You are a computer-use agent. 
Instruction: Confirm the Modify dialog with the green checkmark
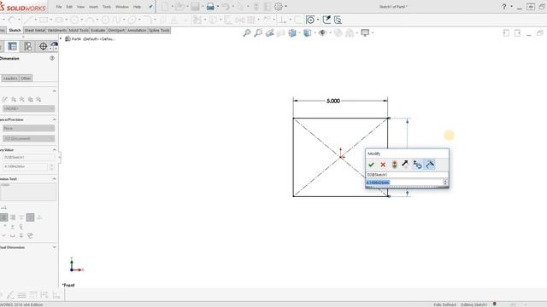click(x=371, y=165)
